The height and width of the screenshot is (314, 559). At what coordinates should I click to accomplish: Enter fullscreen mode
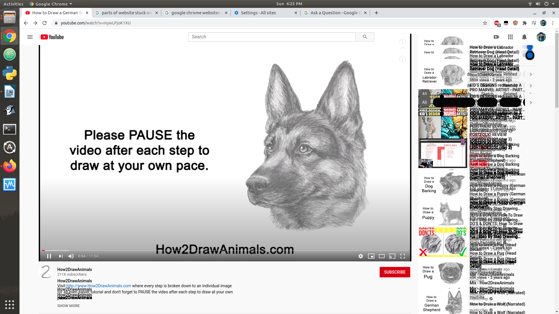(403, 256)
